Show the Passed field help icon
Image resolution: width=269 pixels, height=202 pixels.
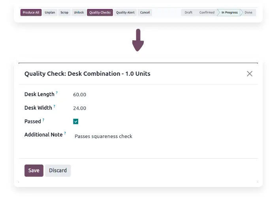coord(43,120)
